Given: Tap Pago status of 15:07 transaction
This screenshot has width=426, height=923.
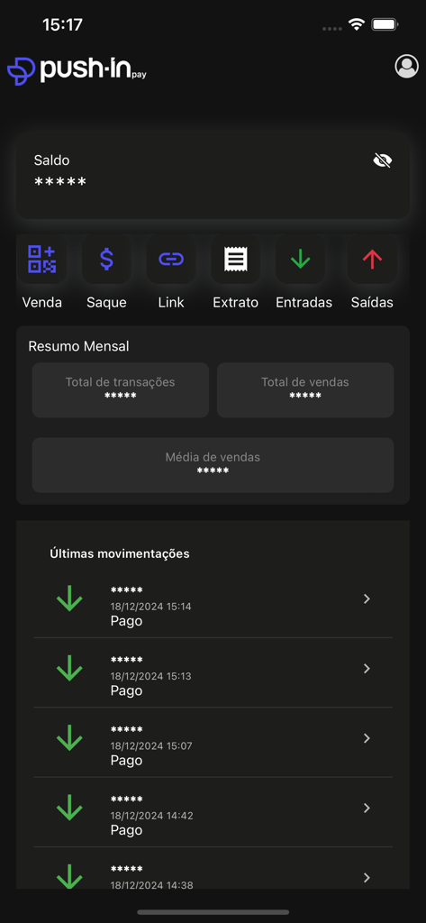Looking at the screenshot, I should click(126, 761).
